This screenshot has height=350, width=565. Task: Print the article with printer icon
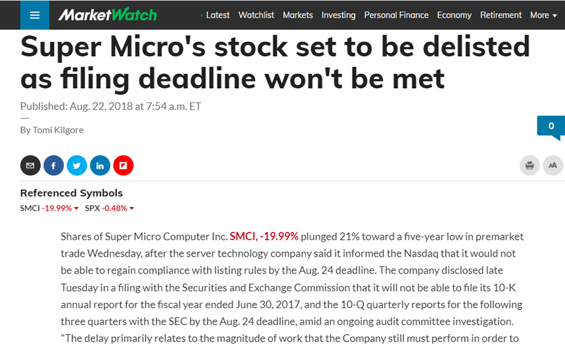pyautogui.click(x=529, y=166)
